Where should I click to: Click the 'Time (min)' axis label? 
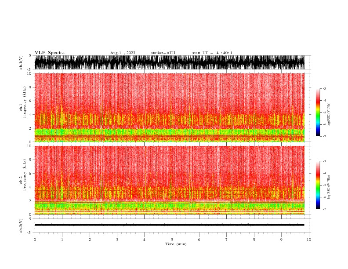[176, 244]
